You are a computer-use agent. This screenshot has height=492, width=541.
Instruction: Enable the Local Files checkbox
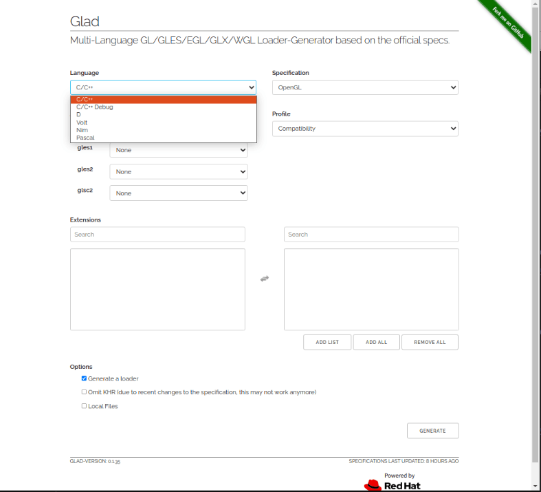(84, 406)
